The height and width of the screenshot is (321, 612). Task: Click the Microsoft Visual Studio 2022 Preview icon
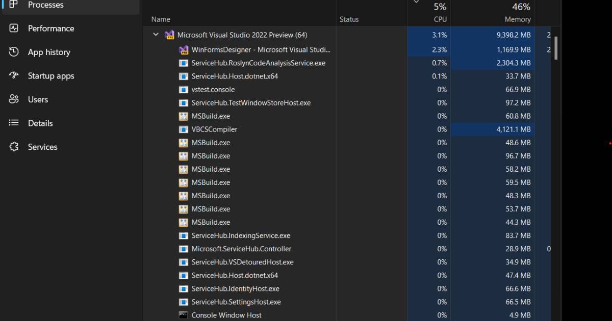[x=169, y=35]
